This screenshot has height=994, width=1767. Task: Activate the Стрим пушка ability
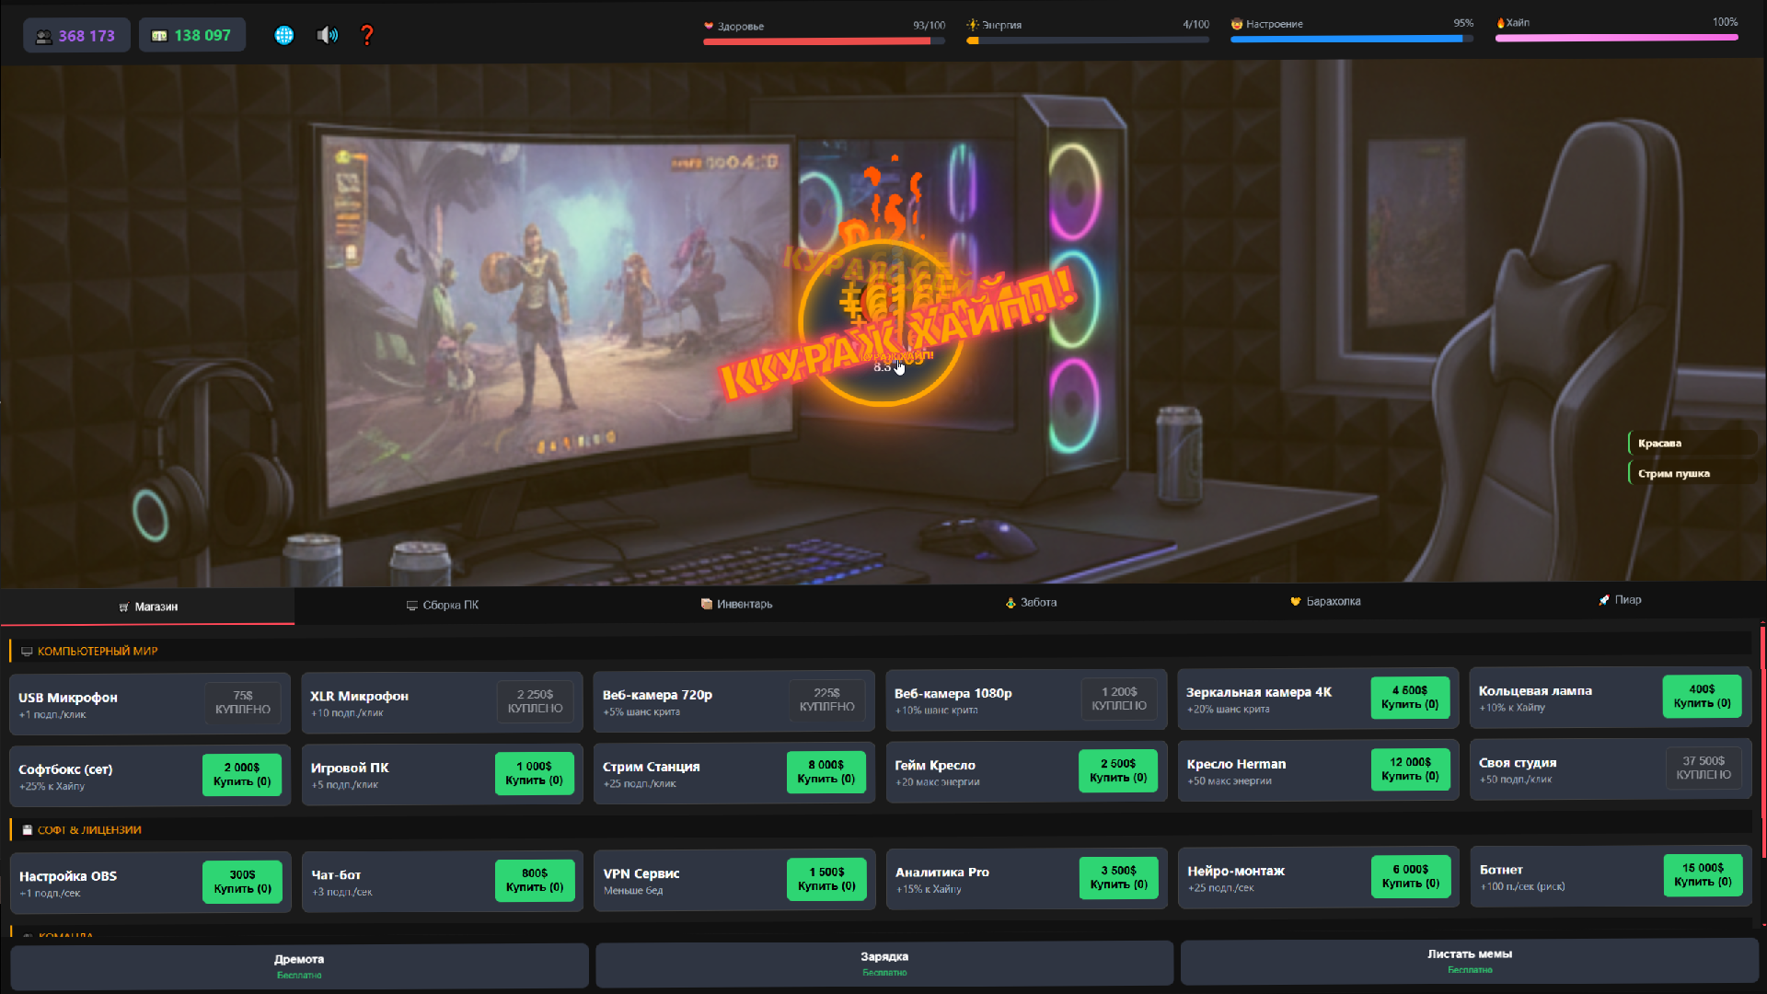click(x=1693, y=472)
